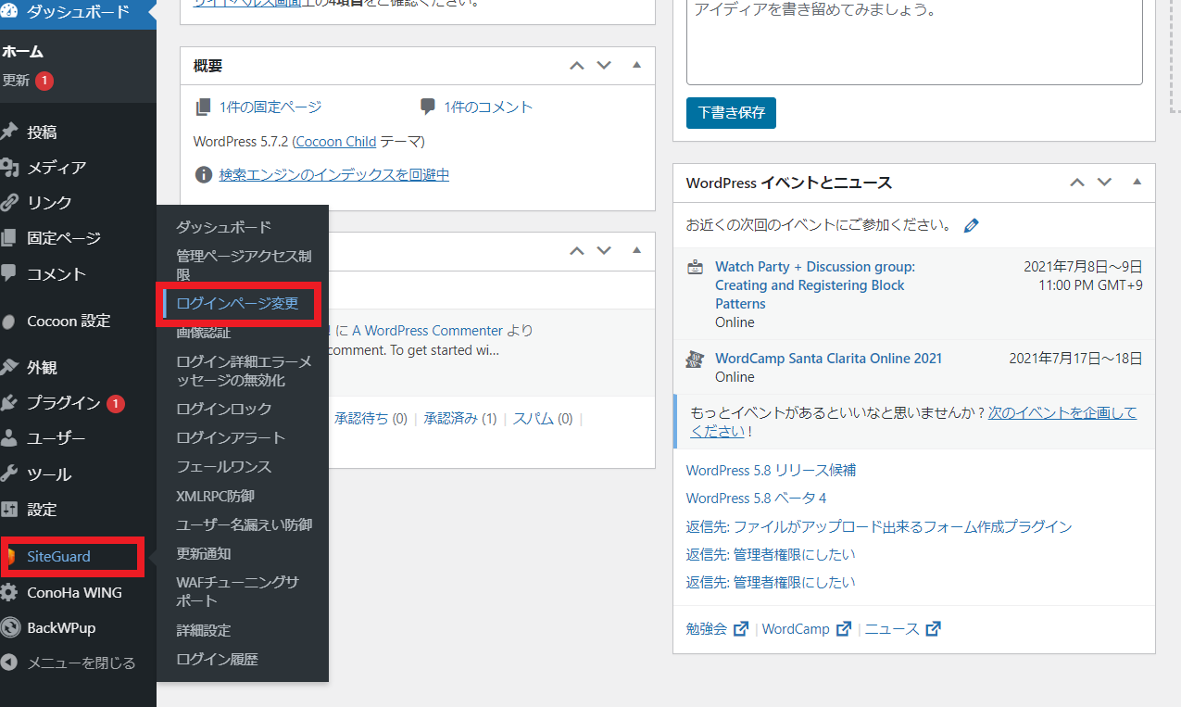
Task: Open 管理ページアクセス制限 in SiteGuard submenu
Action: click(243, 265)
